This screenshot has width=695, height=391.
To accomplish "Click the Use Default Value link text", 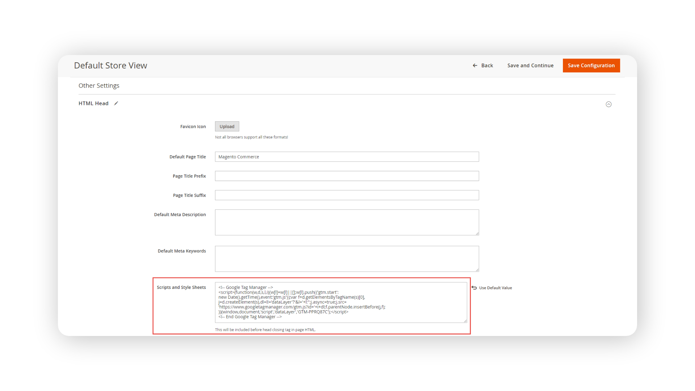I will [x=496, y=288].
